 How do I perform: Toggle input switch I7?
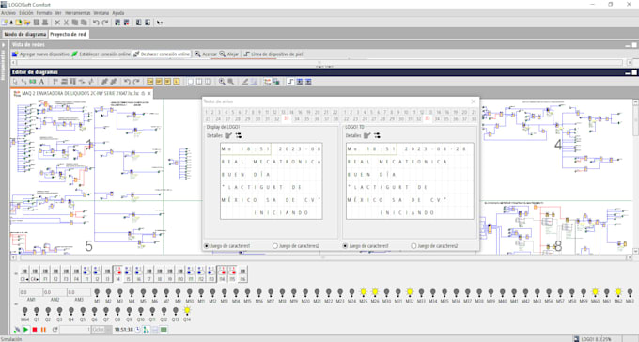pos(149,273)
